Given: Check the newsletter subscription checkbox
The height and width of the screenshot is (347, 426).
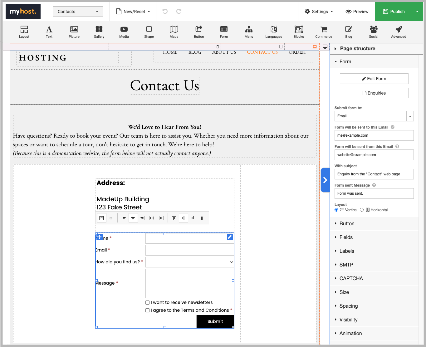Looking at the screenshot, I should pos(148,302).
